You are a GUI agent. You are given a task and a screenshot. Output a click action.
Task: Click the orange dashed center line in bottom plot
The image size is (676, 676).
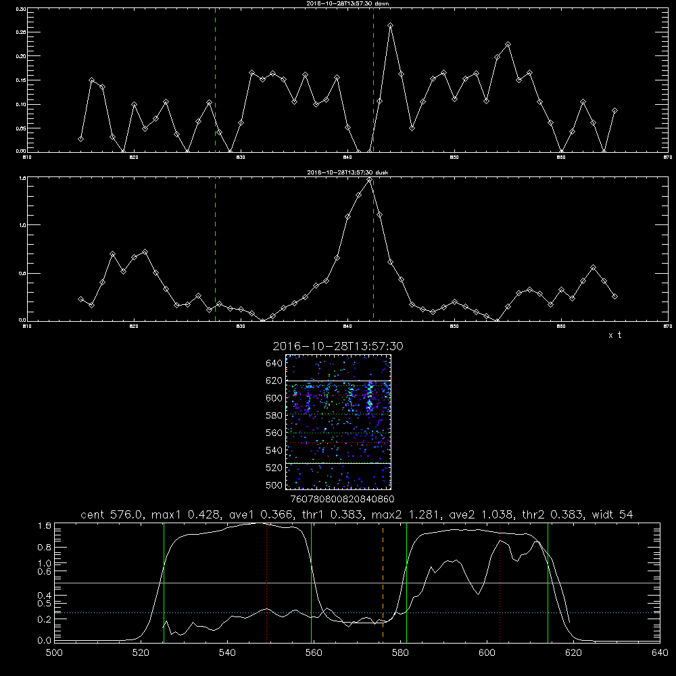pos(383,582)
